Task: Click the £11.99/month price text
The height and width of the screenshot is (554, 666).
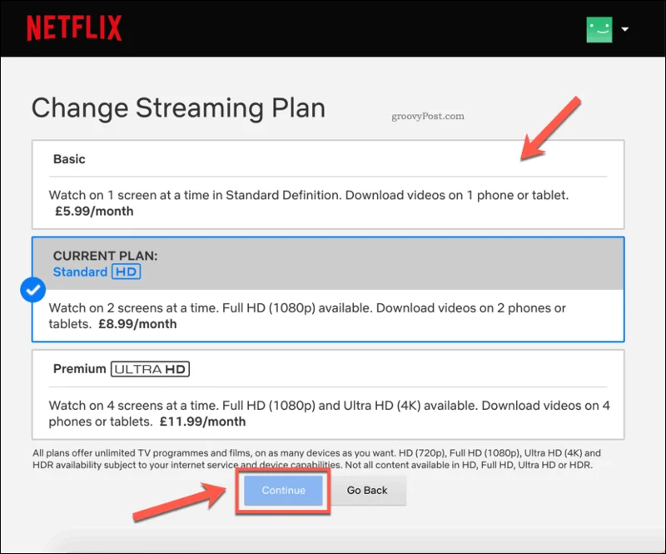Action: point(202,422)
